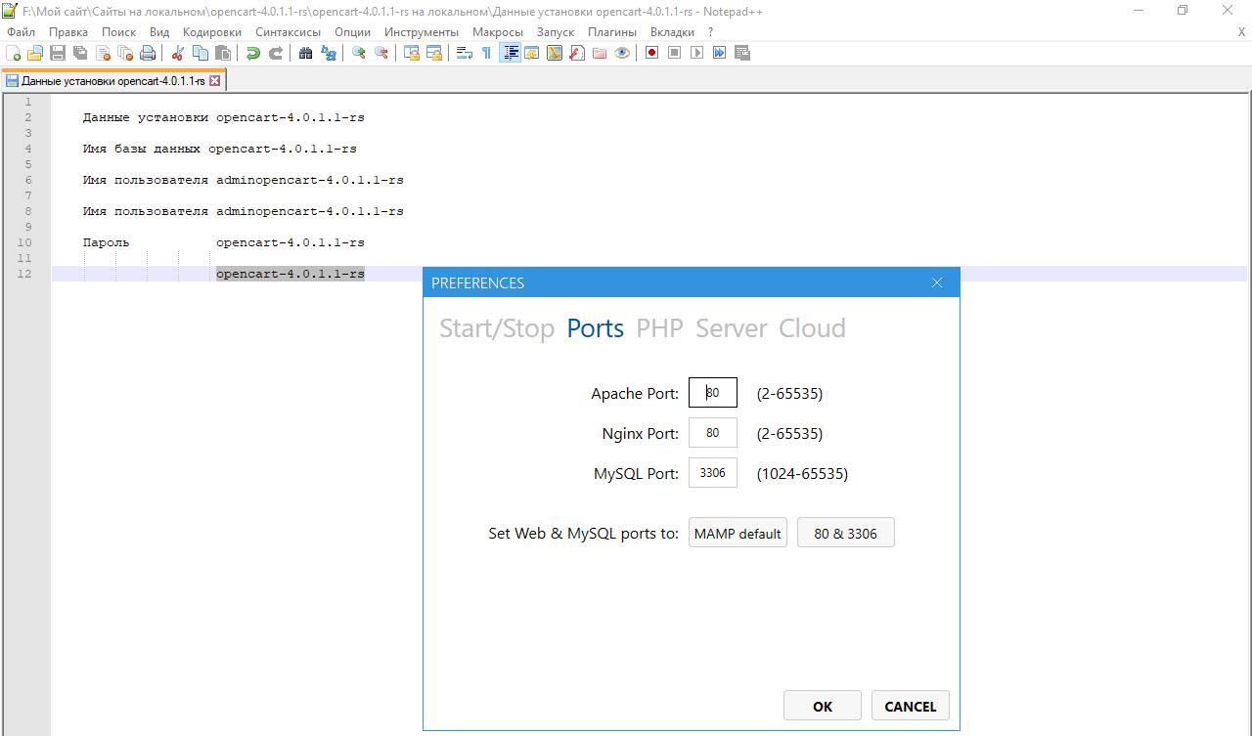
Task: Toggle the highlighted Indent Guide toolbar button
Action: point(510,53)
